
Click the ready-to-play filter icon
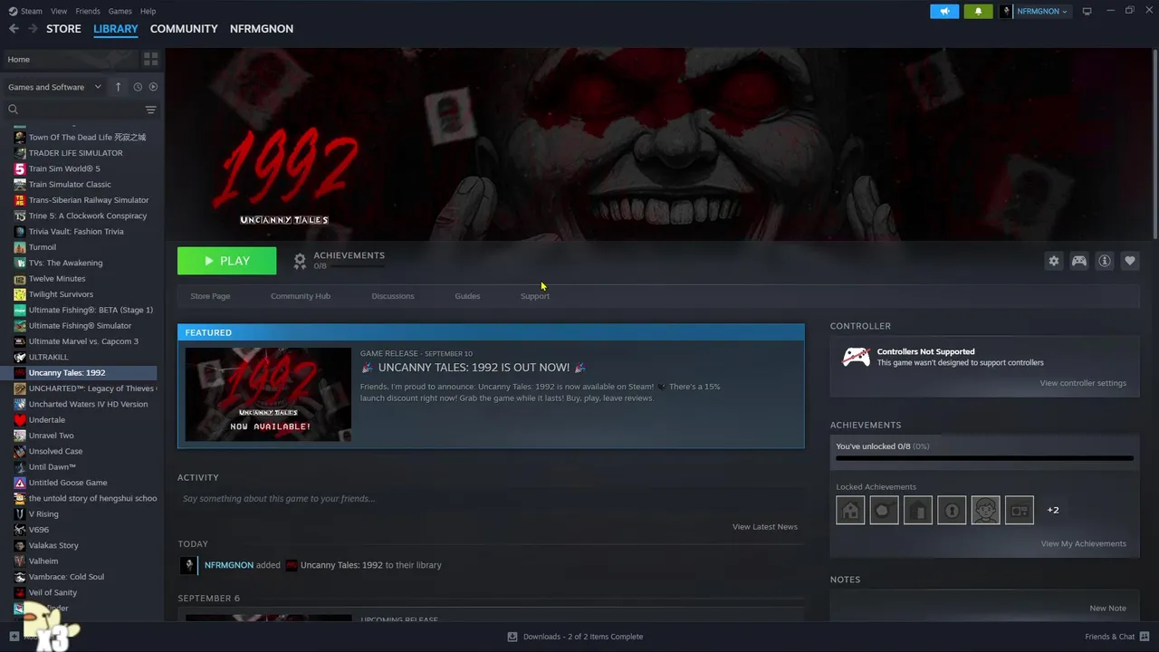click(x=153, y=87)
